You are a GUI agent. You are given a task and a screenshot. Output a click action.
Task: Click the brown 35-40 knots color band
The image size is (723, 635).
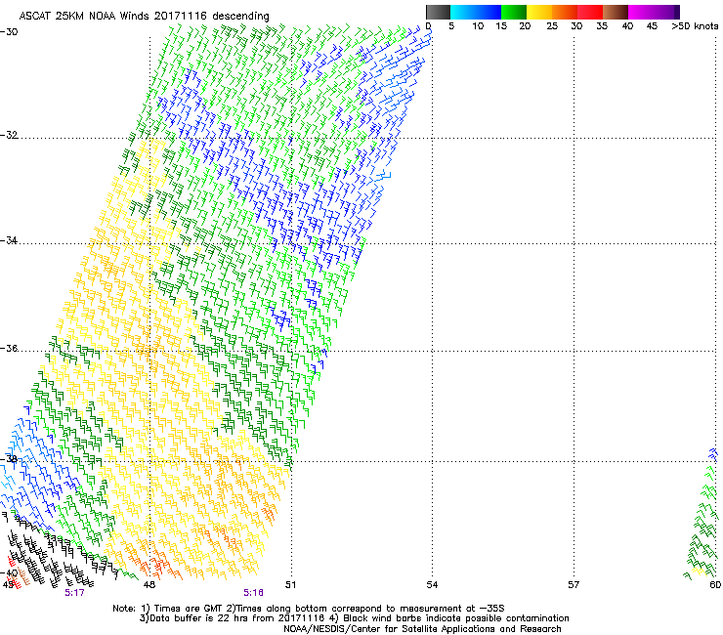[616, 12]
